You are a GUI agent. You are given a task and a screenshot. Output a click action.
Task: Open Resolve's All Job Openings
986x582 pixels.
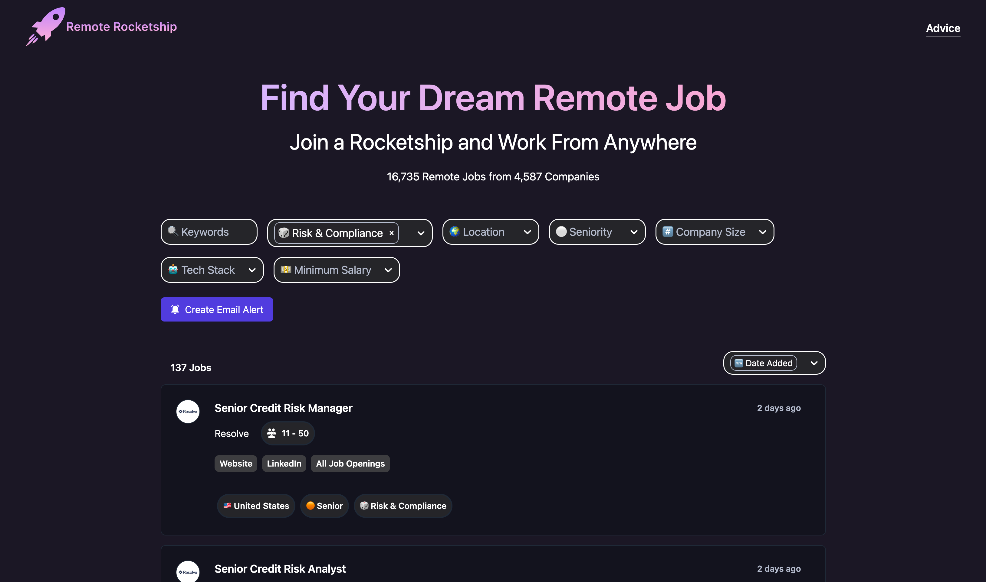[350, 464]
